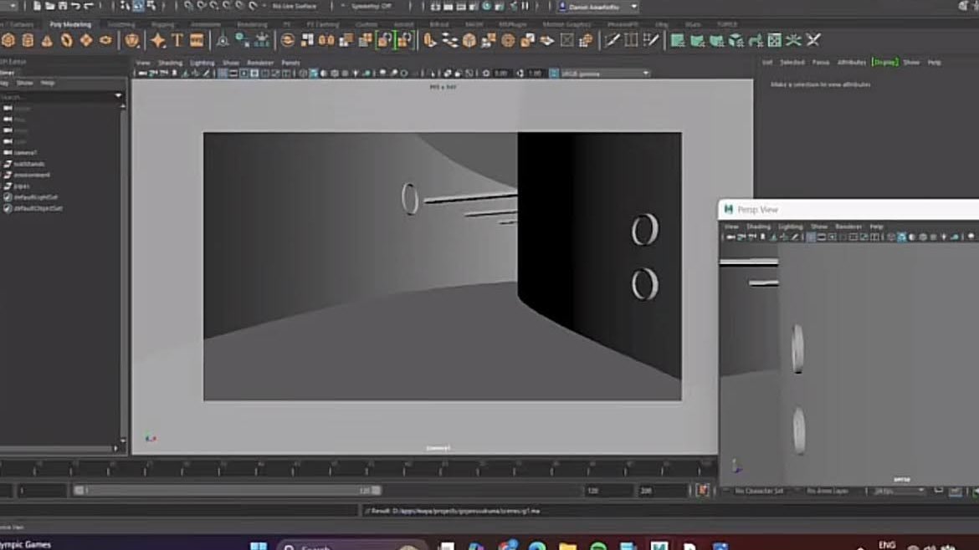The image size is (979, 550).
Task: Select the Insert Edge Loop tool
Action: (631, 40)
